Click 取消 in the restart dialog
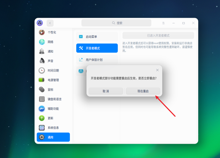Screen dimensions: 220x158 tap(106, 91)
